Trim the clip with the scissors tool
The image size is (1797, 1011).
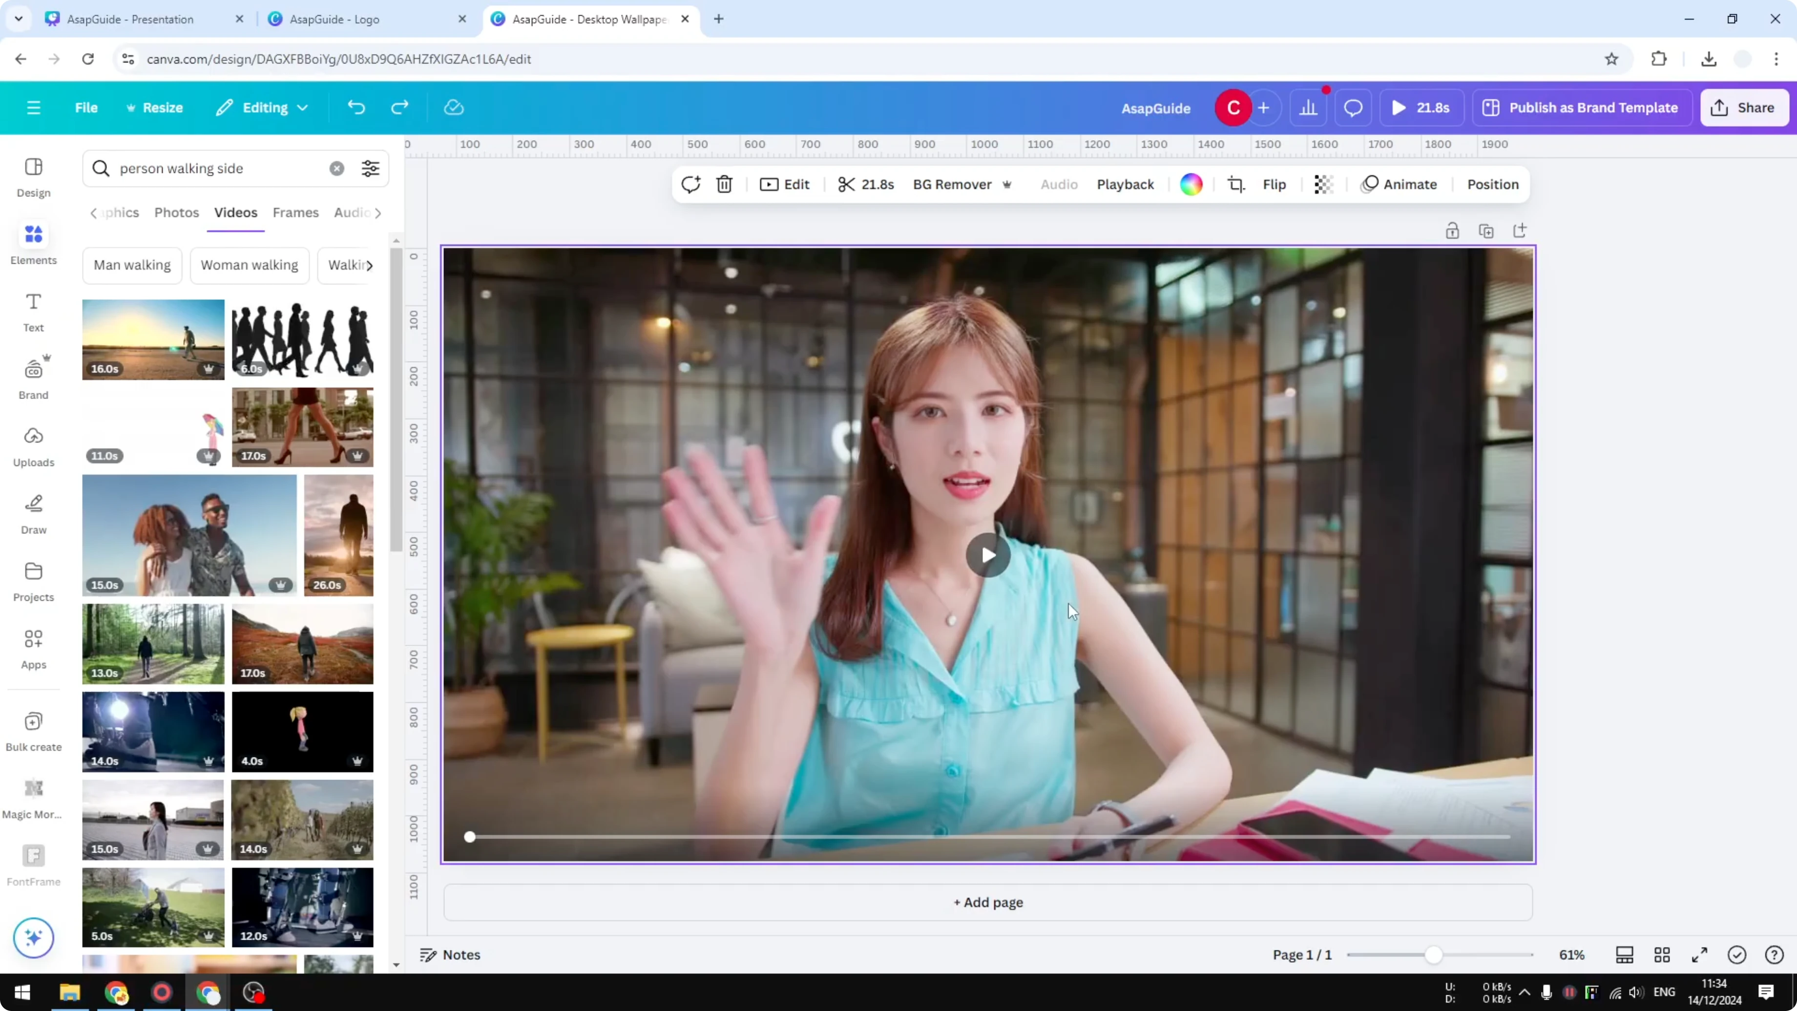click(848, 184)
